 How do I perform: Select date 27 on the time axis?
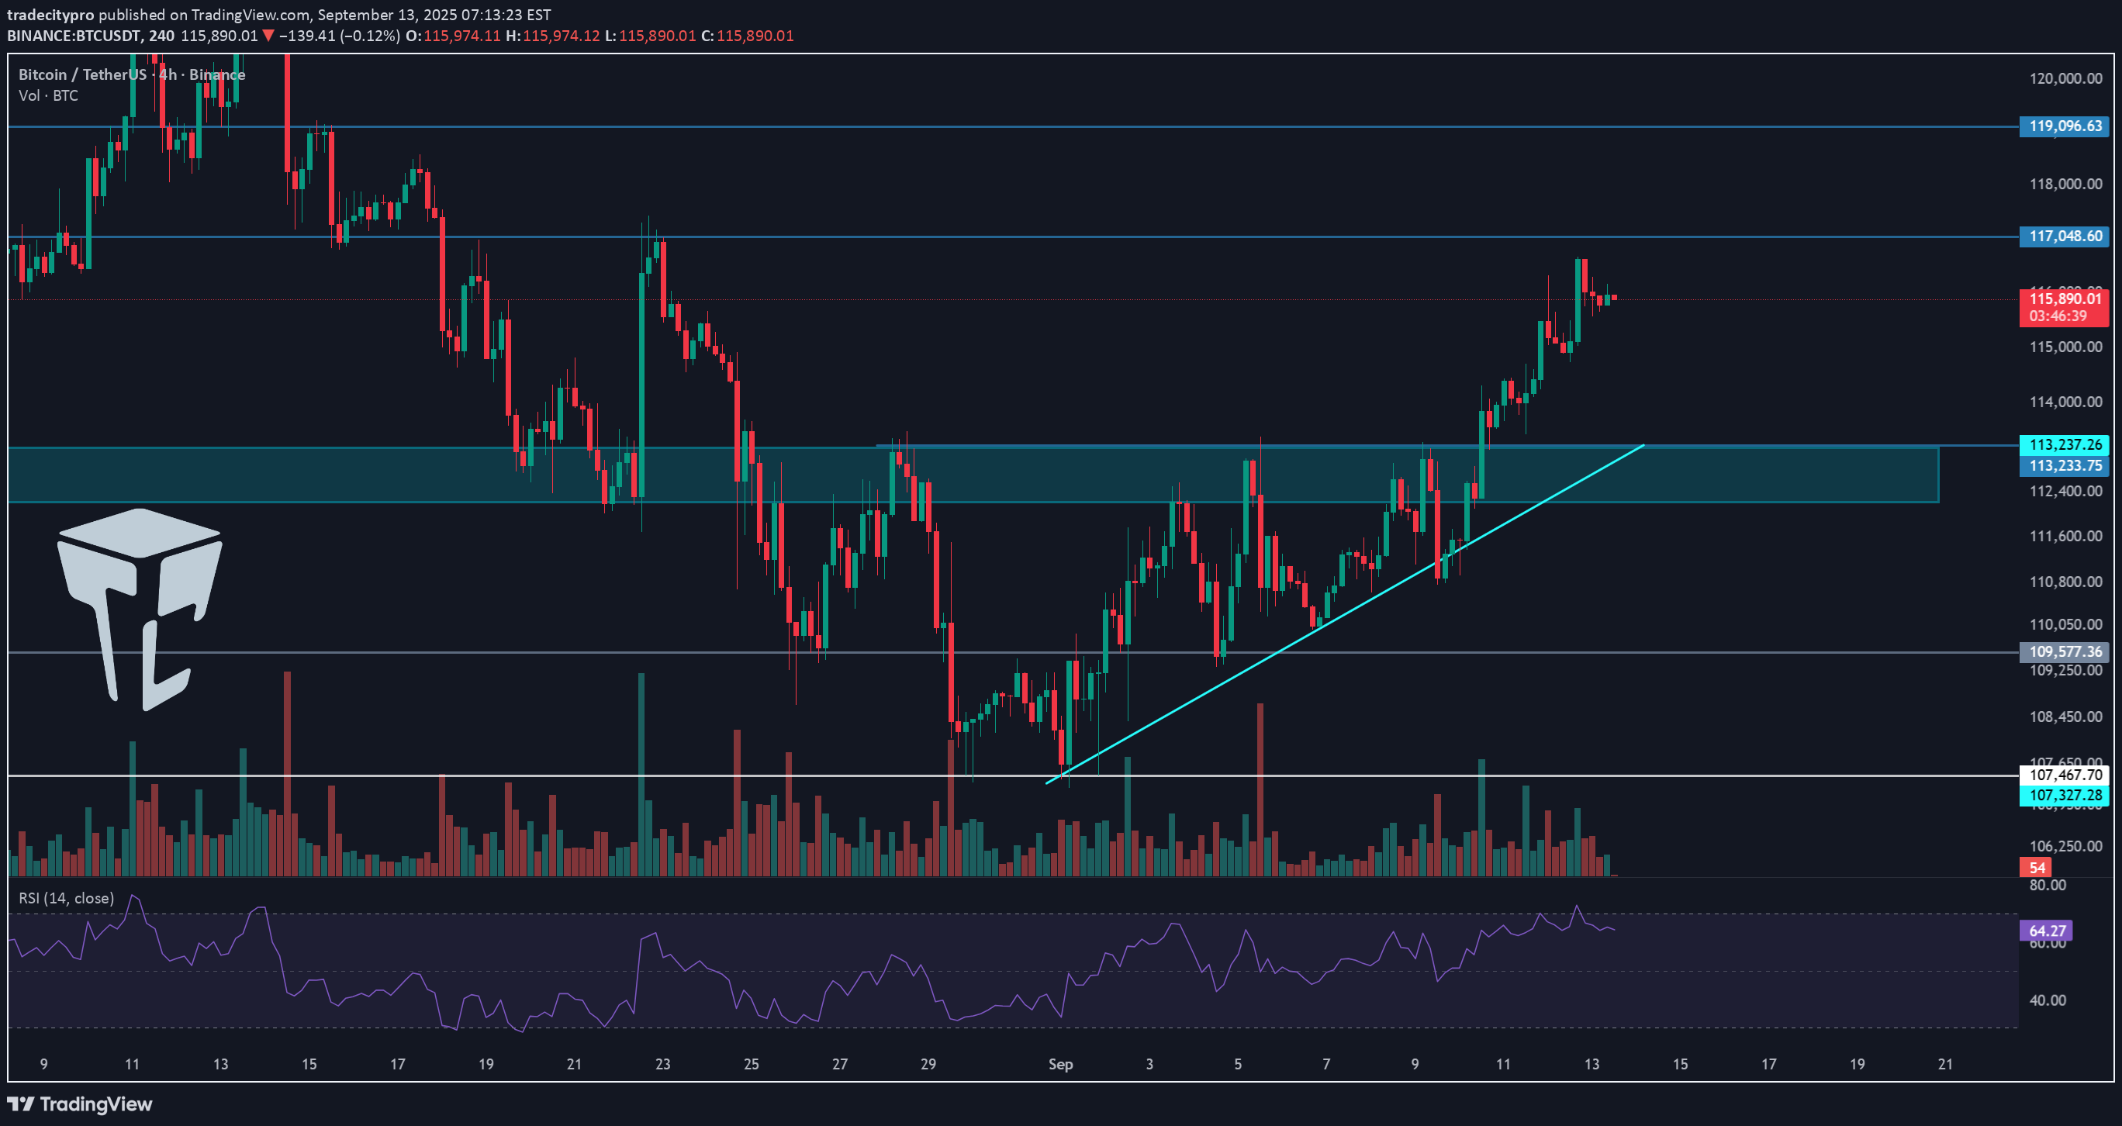tap(839, 1064)
